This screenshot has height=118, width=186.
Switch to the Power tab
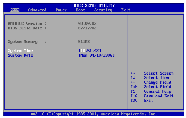(61, 10)
